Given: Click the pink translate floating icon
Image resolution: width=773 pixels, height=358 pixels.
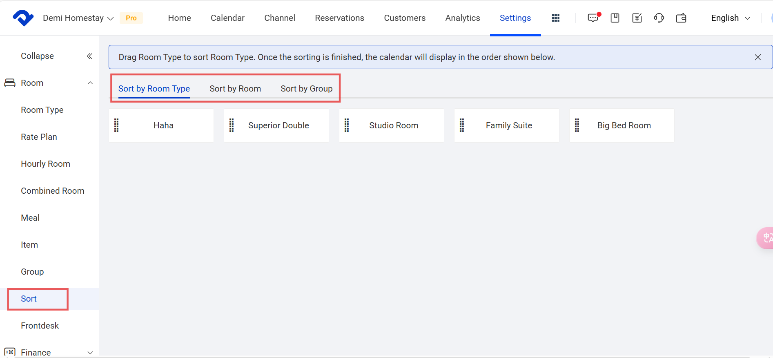Looking at the screenshot, I should click(765, 238).
